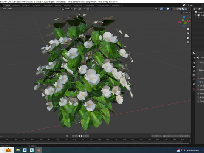Open the scene browse dropdown icon
The image size is (204, 153).
(184, 5)
